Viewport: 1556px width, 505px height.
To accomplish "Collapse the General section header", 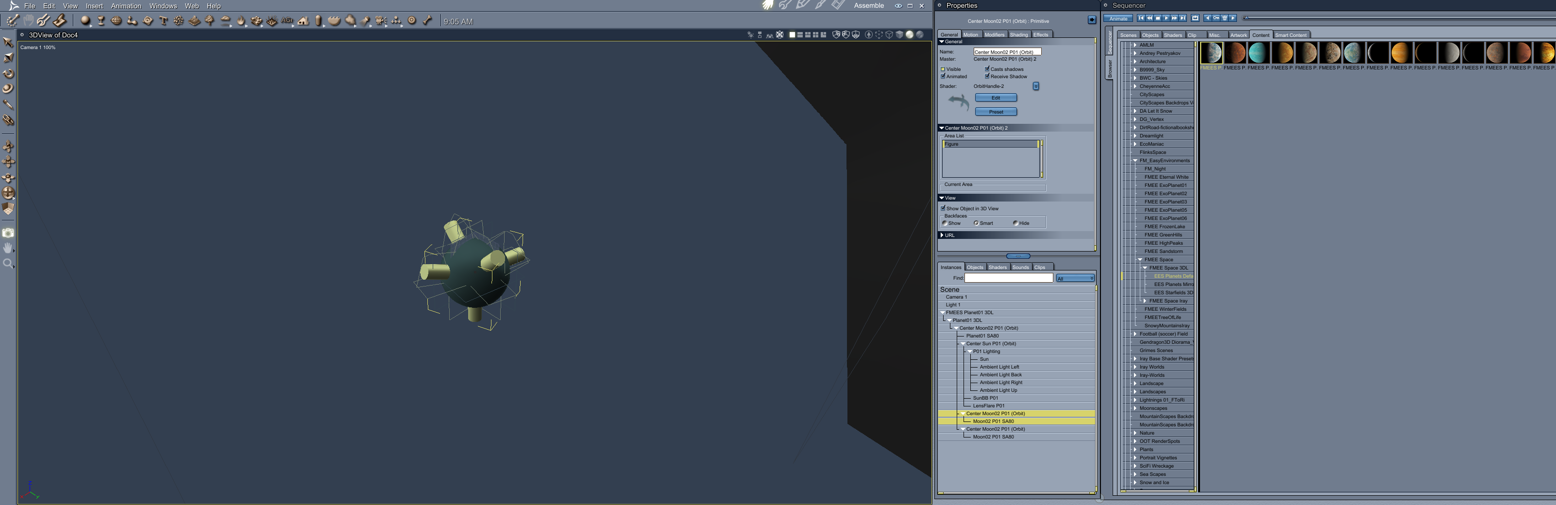I will [942, 42].
